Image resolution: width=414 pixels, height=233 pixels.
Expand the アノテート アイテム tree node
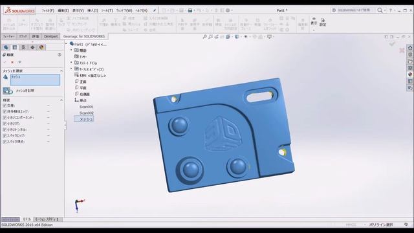tap(71, 63)
